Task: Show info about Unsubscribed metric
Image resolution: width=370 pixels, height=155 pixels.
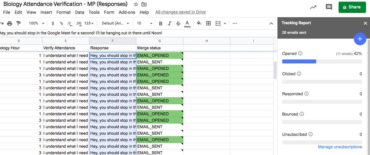Action: [310, 134]
